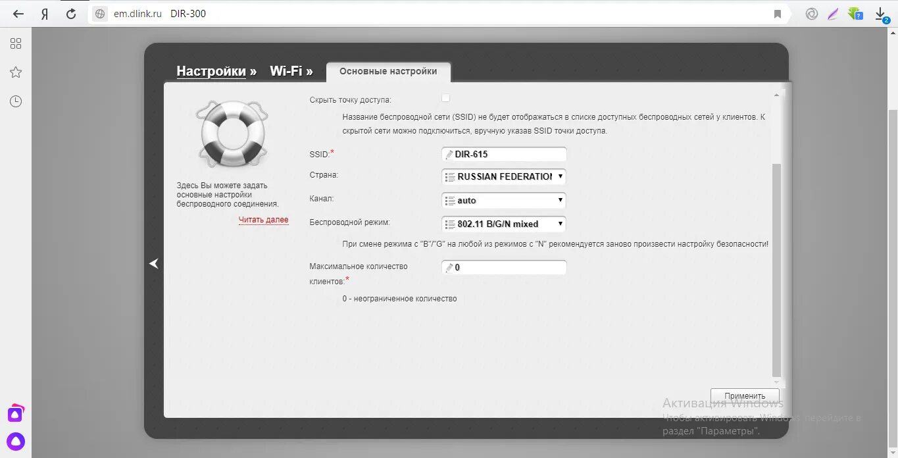Bookmark the page with the bookmark icon
The image size is (898, 458).
[778, 14]
